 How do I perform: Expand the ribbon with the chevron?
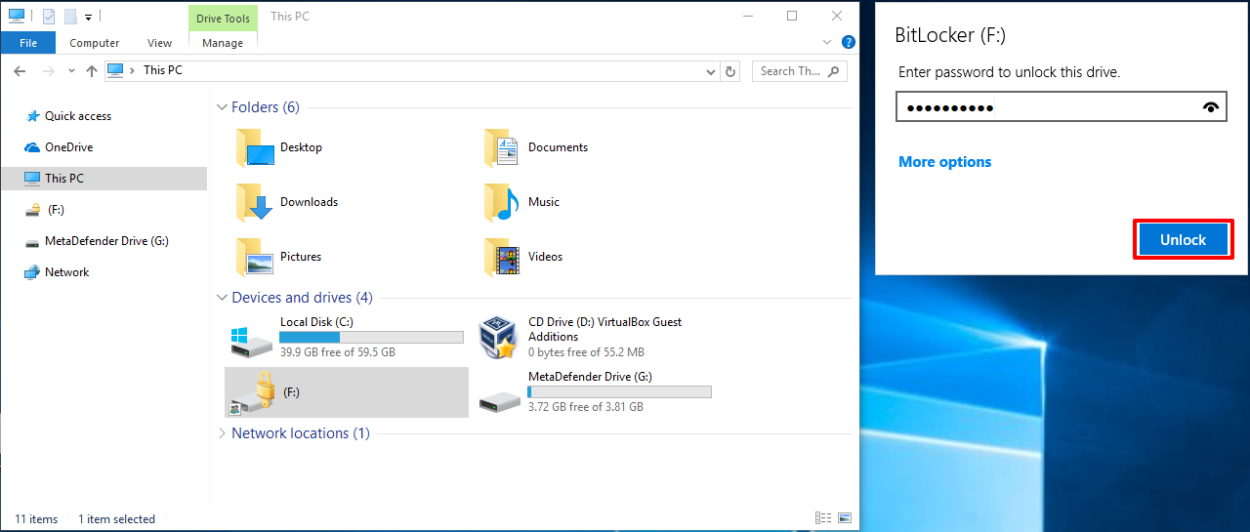point(827,43)
